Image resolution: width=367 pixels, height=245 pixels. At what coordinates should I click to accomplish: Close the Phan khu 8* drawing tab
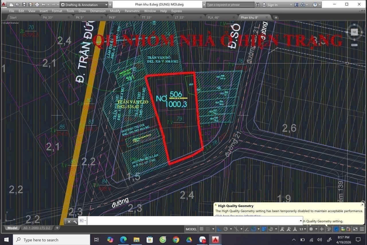(266, 18)
